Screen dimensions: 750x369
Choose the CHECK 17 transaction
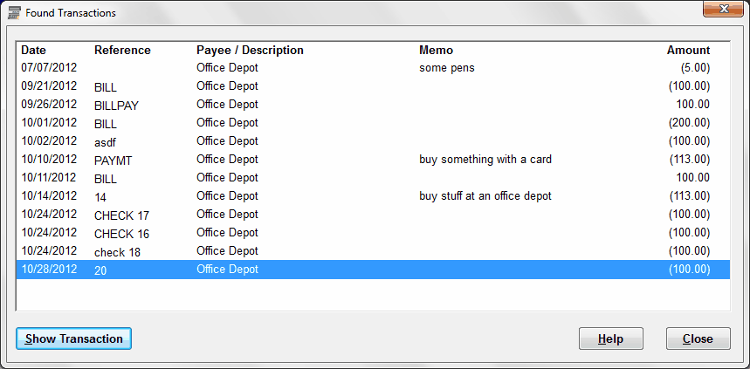[x=373, y=215]
